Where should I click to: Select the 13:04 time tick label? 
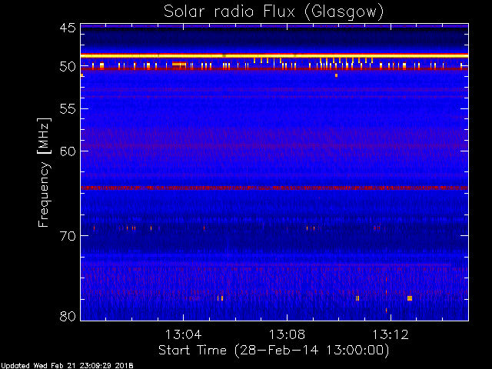pyautogui.click(x=183, y=334)
